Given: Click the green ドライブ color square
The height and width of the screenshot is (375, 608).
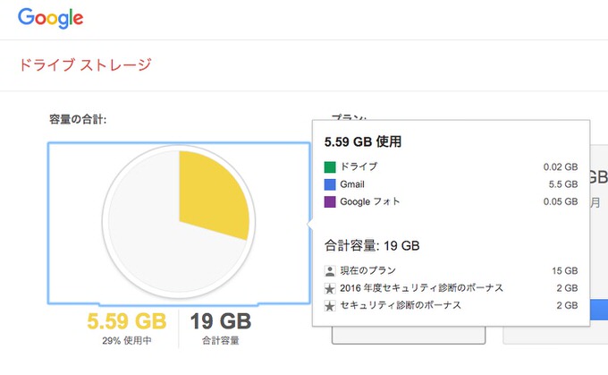Looking at the screenshot, I should tap(330, 167).
